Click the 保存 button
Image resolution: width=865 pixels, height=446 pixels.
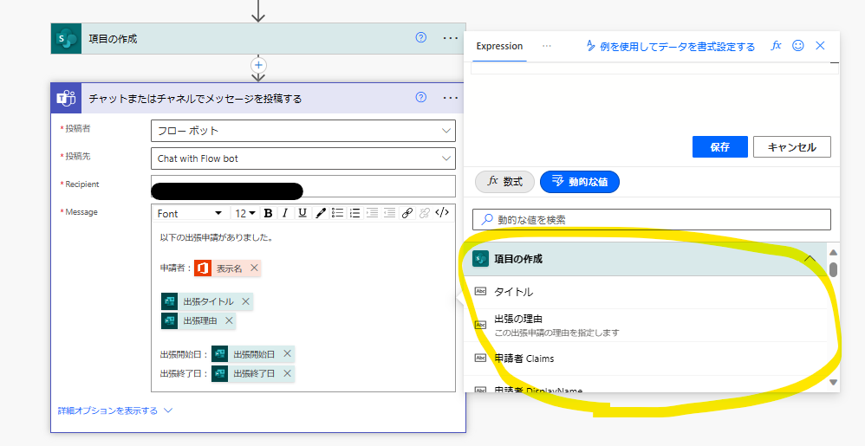point(720,147)
